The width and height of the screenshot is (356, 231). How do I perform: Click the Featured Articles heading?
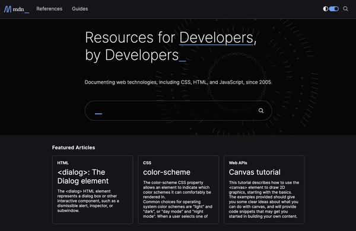(74, 147)
